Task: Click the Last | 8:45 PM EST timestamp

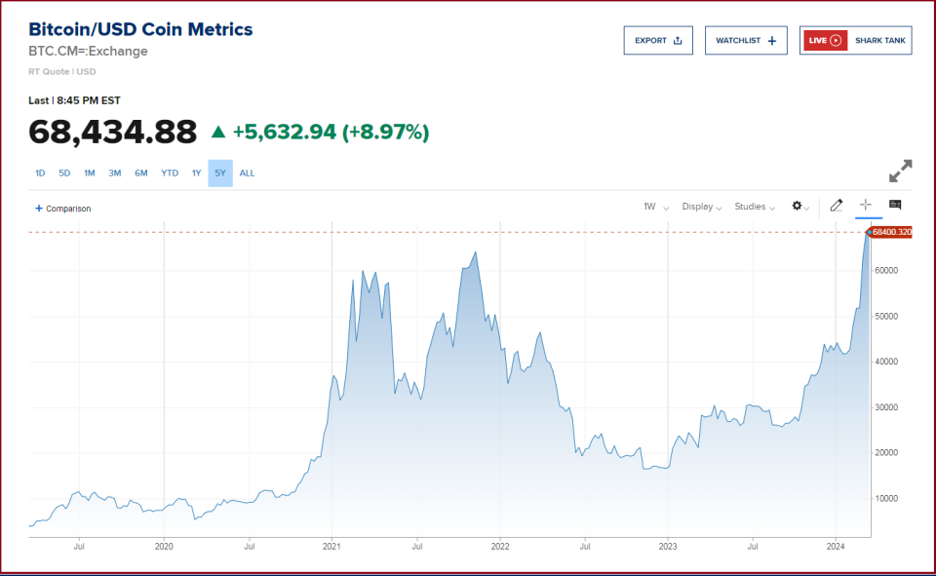Action: (x=75, y=100)
